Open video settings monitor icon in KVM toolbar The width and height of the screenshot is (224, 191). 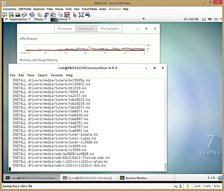[18, 15]
